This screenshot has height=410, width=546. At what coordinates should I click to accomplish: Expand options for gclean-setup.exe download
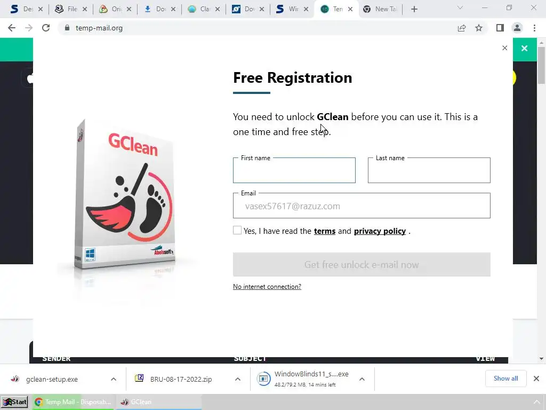114,379
